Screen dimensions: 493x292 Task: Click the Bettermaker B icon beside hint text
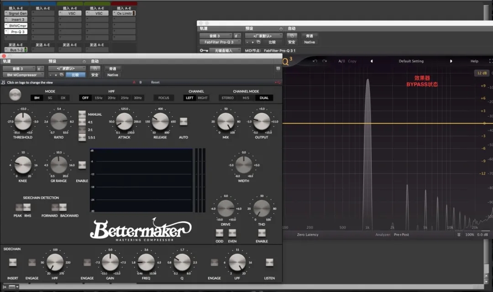(3, 82)
